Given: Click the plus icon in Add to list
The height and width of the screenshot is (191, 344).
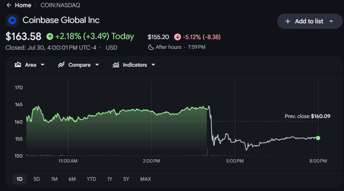Looking at the screenshot, I should pyautogui.click(x=288, y=21).
